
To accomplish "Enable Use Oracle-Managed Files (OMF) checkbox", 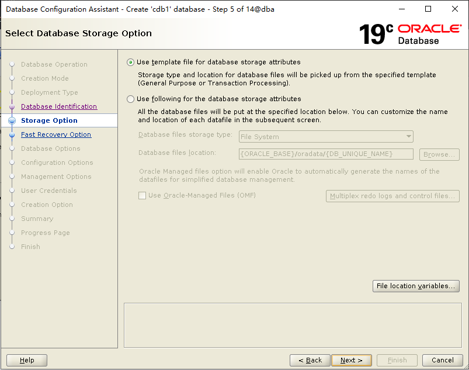I will pyautogui.click(x=142, y=195).
